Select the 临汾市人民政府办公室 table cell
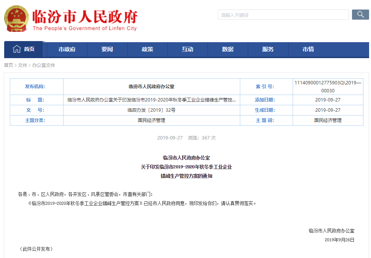Image resolution: width=371 pixels, height=258 pixels. (151, 87)
